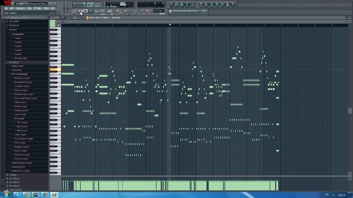Click the last round icon at the toolbar's right end
Image resolution: width=353 pixels, height=198 pixels.
point(233,4)
